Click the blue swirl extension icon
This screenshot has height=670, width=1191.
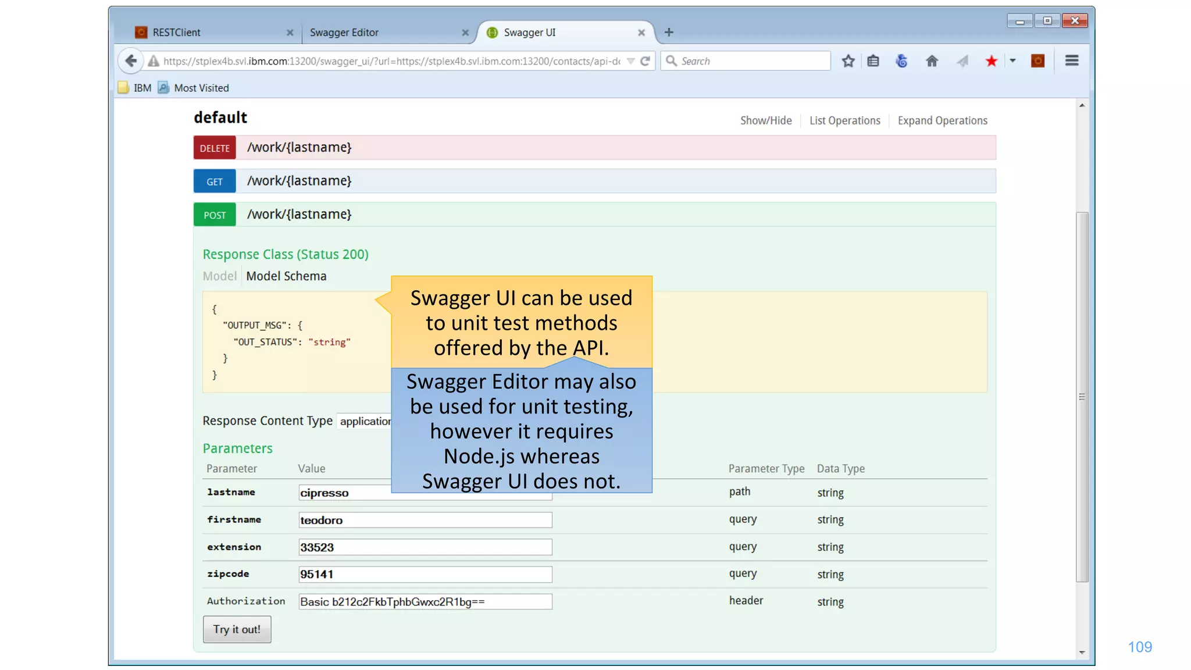901,60
